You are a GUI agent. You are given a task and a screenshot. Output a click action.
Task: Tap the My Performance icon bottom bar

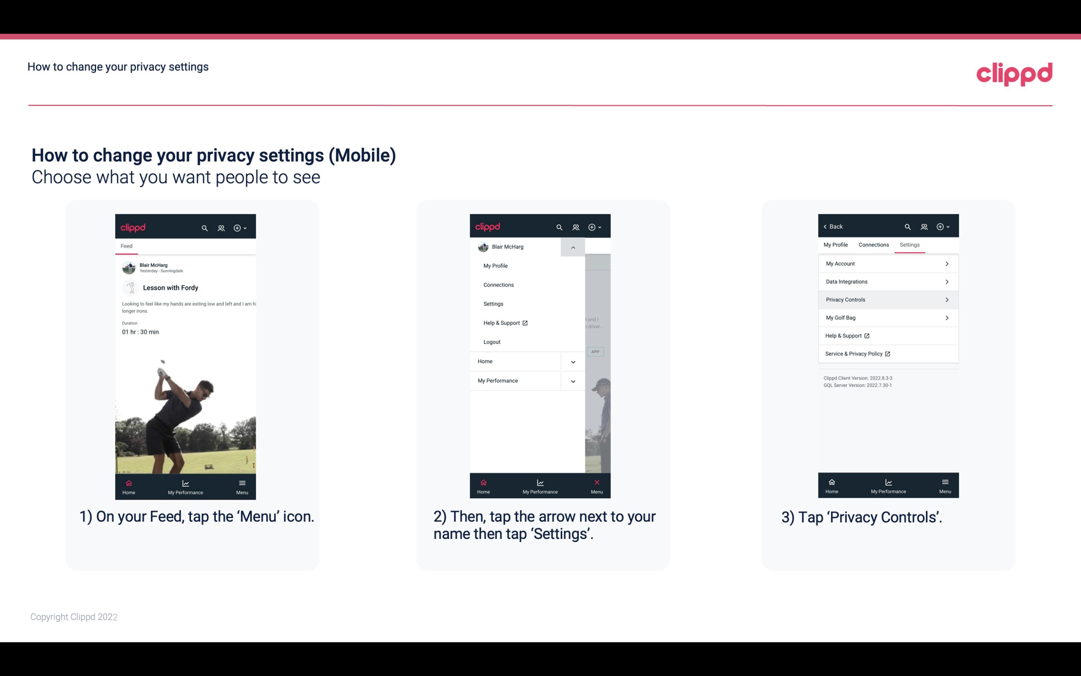click(186, 486)
